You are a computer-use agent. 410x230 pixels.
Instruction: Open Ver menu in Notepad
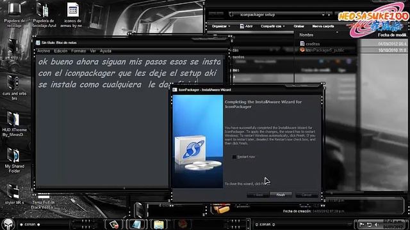93,51
